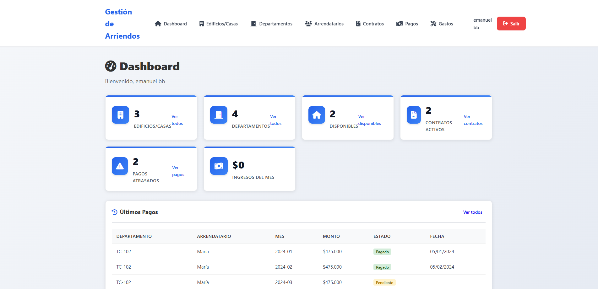This screenshot has width=598, height=289.
Task: Click the money bill icon on Ingresos del Mes
Action: [x=219, y=166]
